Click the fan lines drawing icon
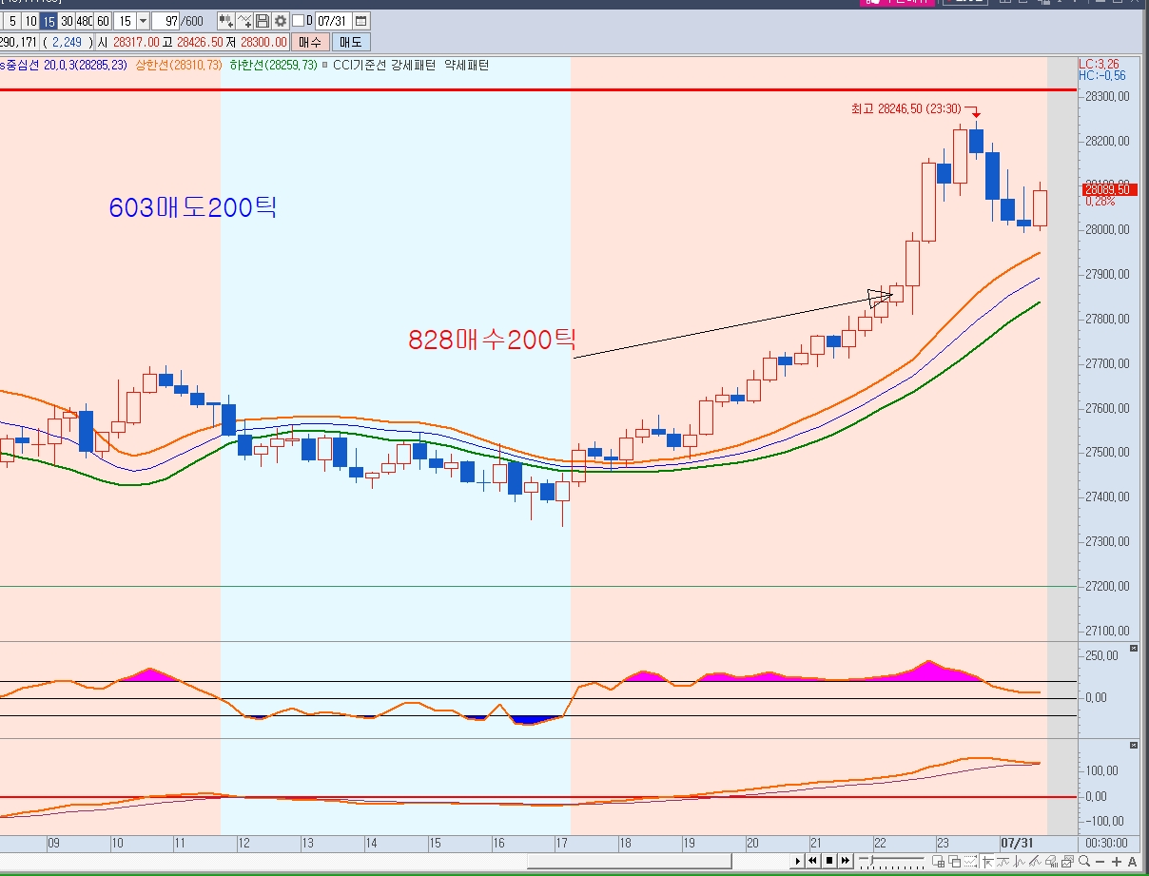Image resolution: width=1149 pixels, height=876 pixels. [x=1034, y=862]
